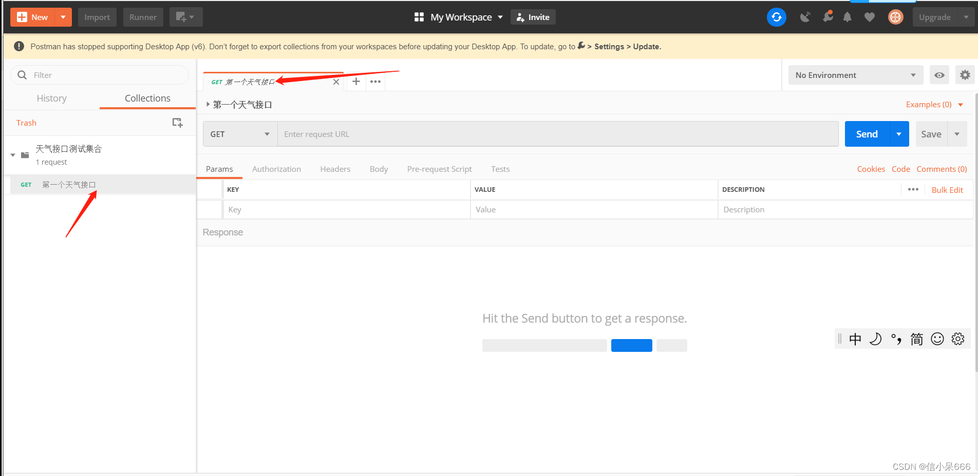Image resolution: width=978 pixels, height=476 pixels.
Task: Open the Code link
Action: coord(900,169)
